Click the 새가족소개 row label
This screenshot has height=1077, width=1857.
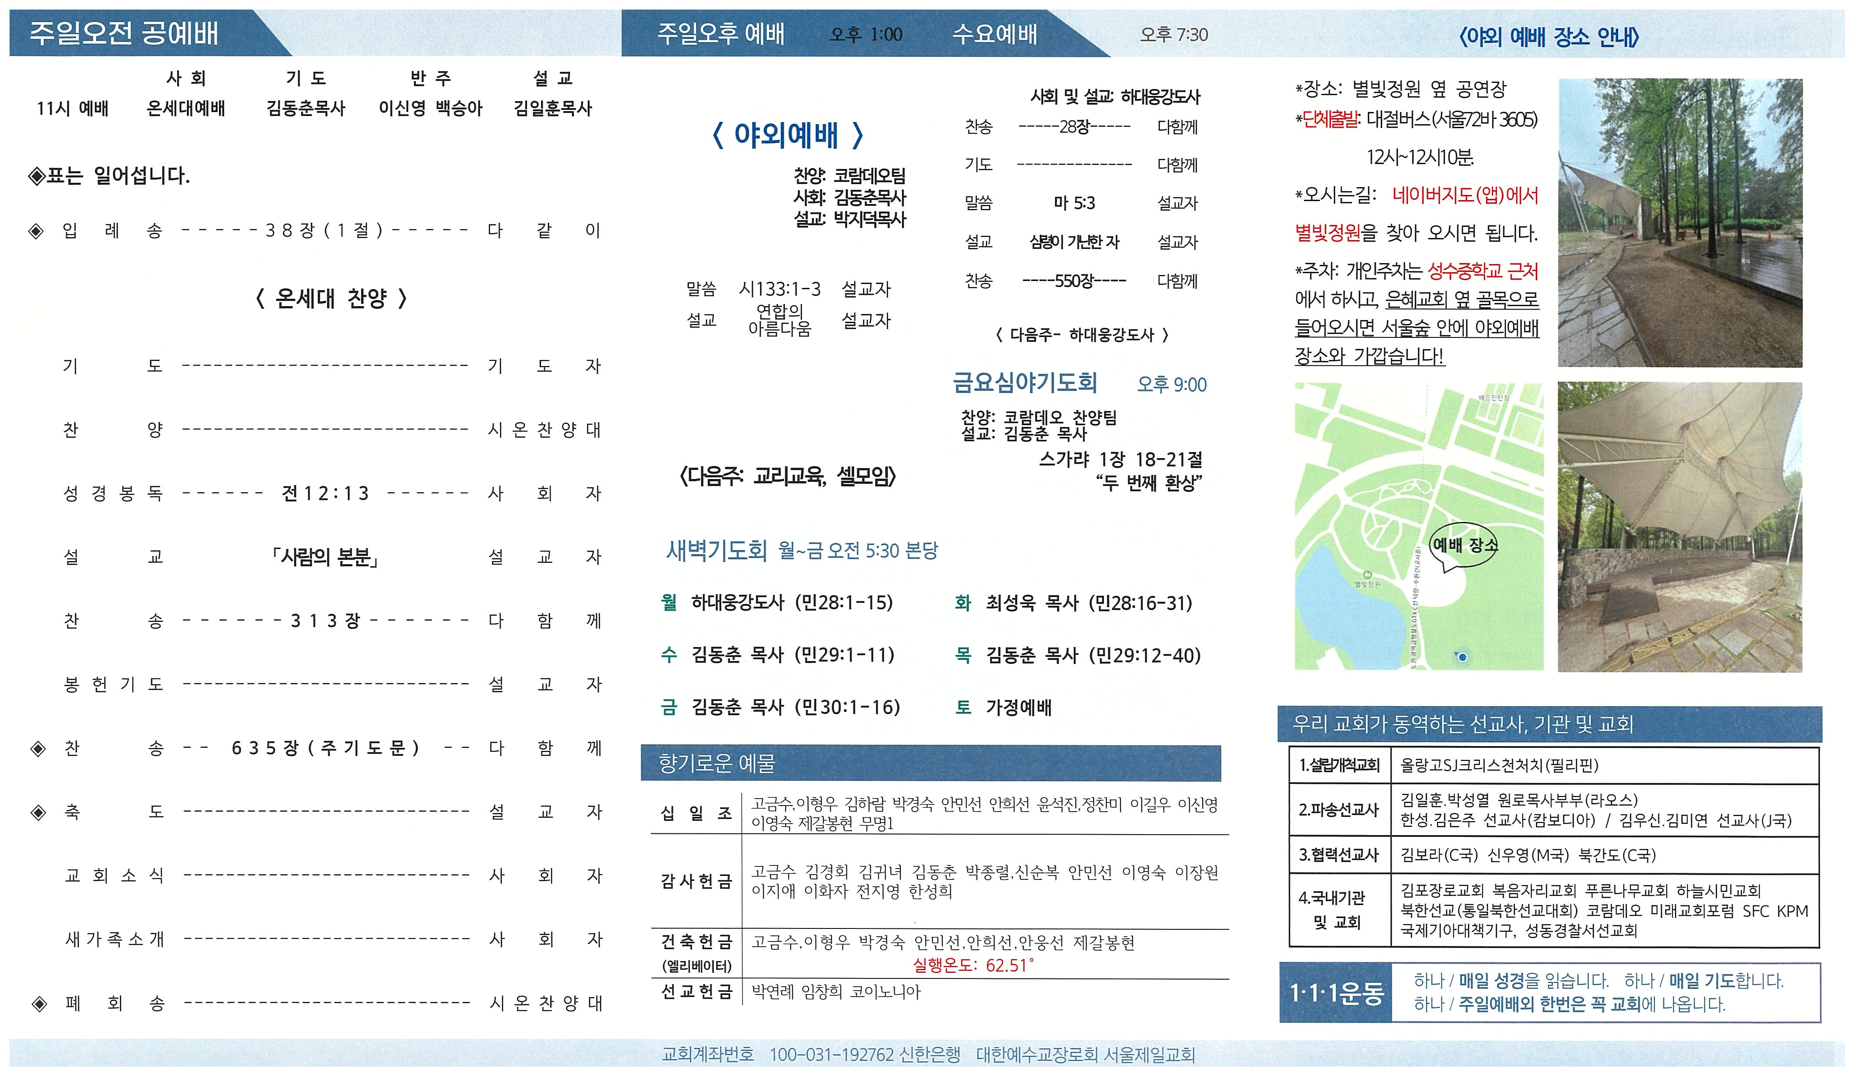pyautogui.click(x=114, y=939)
